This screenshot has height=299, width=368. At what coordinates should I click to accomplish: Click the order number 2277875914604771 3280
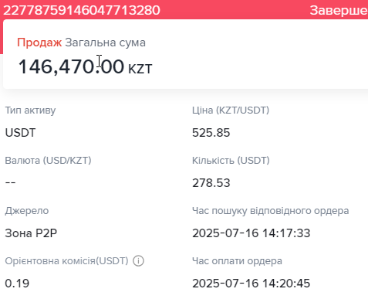[82, 10]
